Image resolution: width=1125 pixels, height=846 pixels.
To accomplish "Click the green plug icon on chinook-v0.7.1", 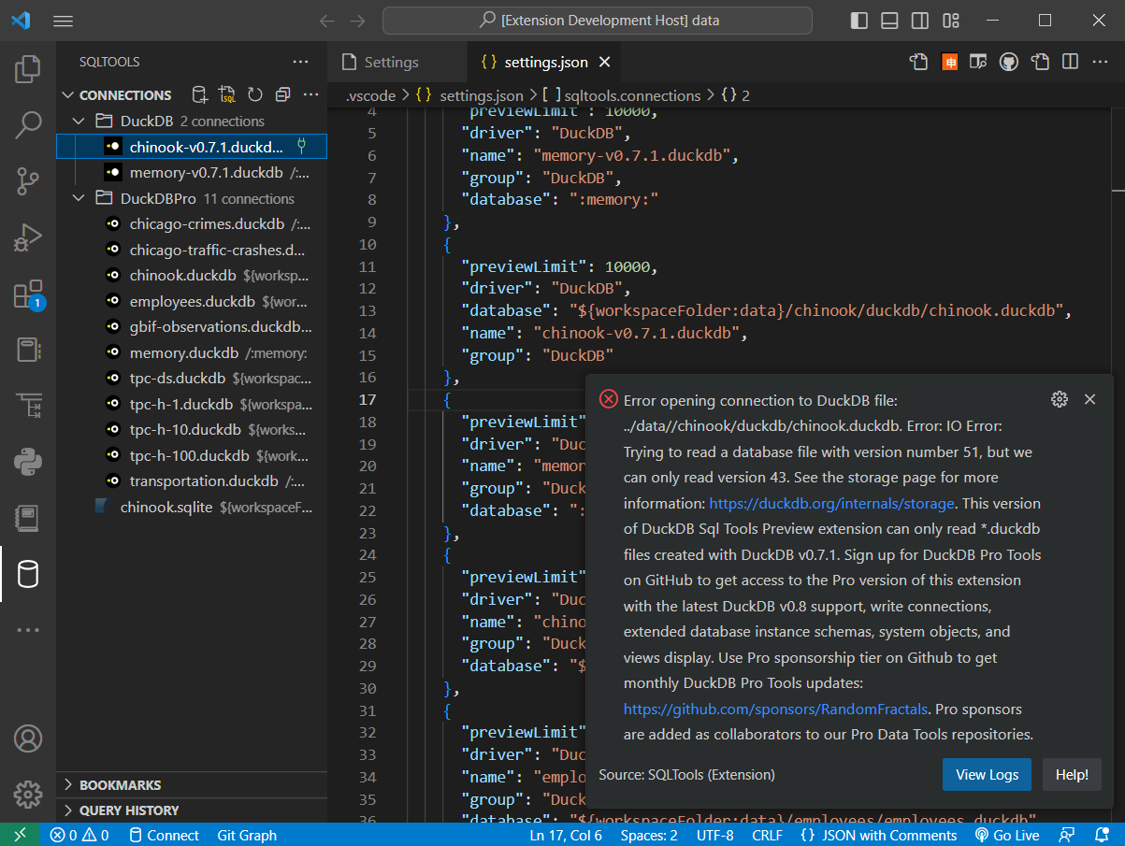I will [x=302, y=146].
